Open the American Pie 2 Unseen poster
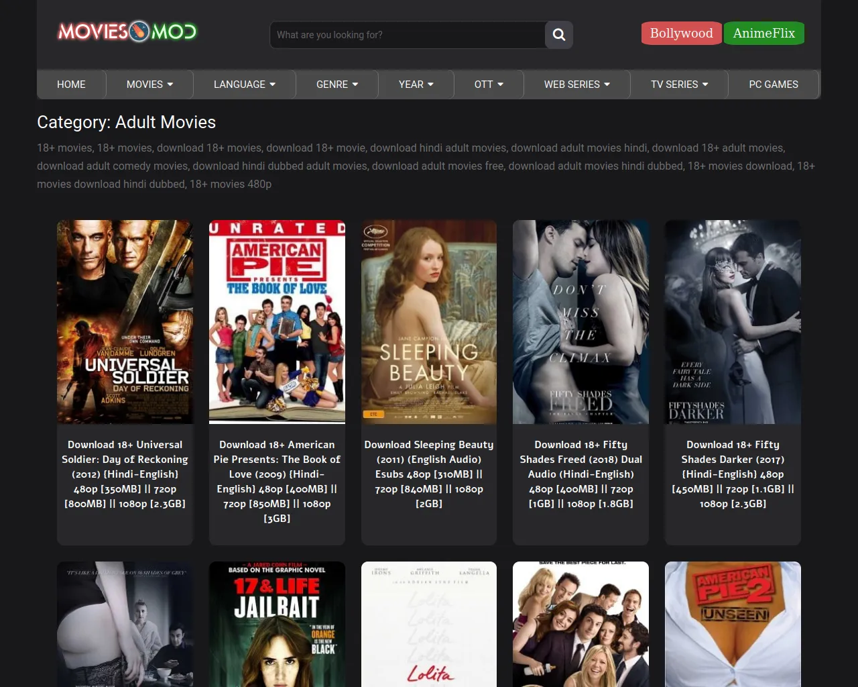The height and width of the screenshot is (687, 858). point(733,624)
